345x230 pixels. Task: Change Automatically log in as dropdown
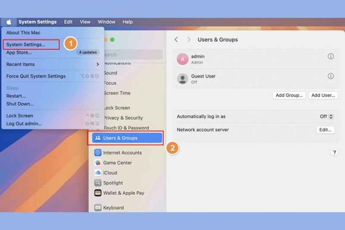(326, 117)
